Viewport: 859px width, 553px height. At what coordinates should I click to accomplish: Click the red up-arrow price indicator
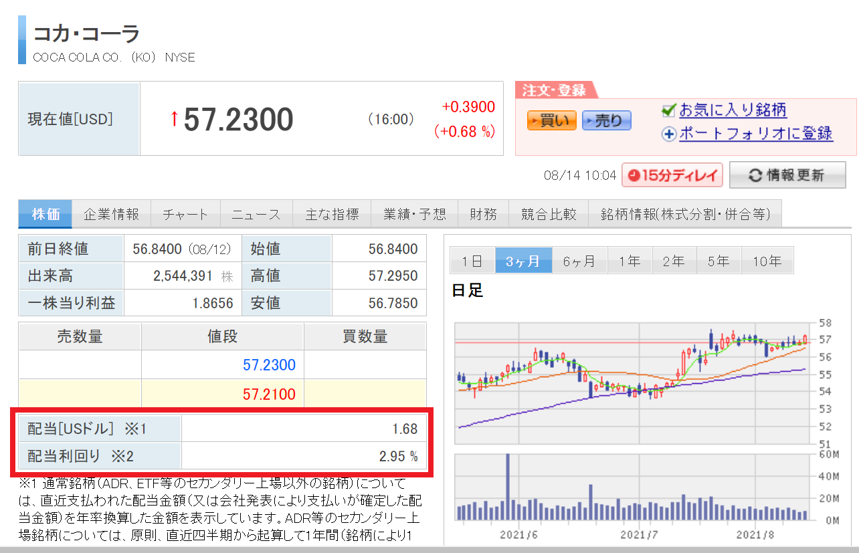(x=174, y=119)
